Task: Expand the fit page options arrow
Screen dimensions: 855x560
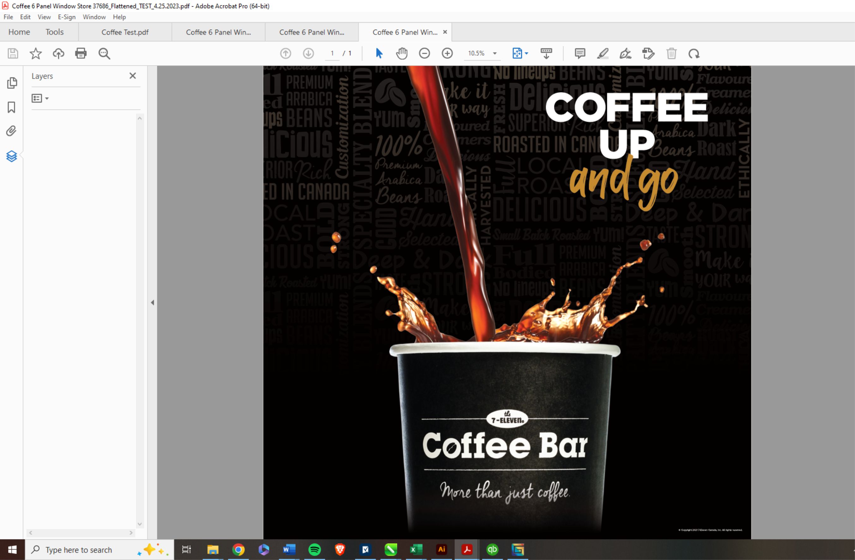Action: [526, 53]
